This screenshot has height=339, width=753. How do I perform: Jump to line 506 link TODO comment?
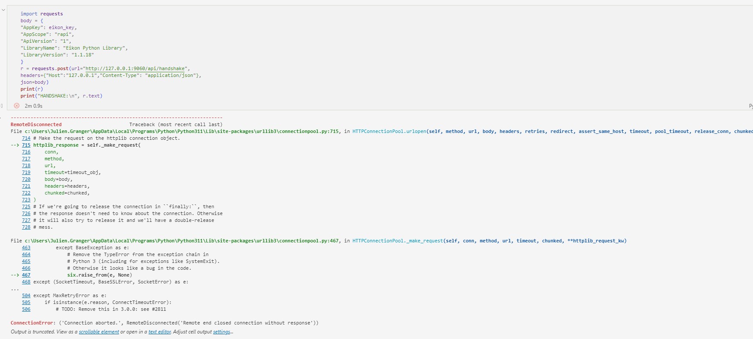coord(26,309)
